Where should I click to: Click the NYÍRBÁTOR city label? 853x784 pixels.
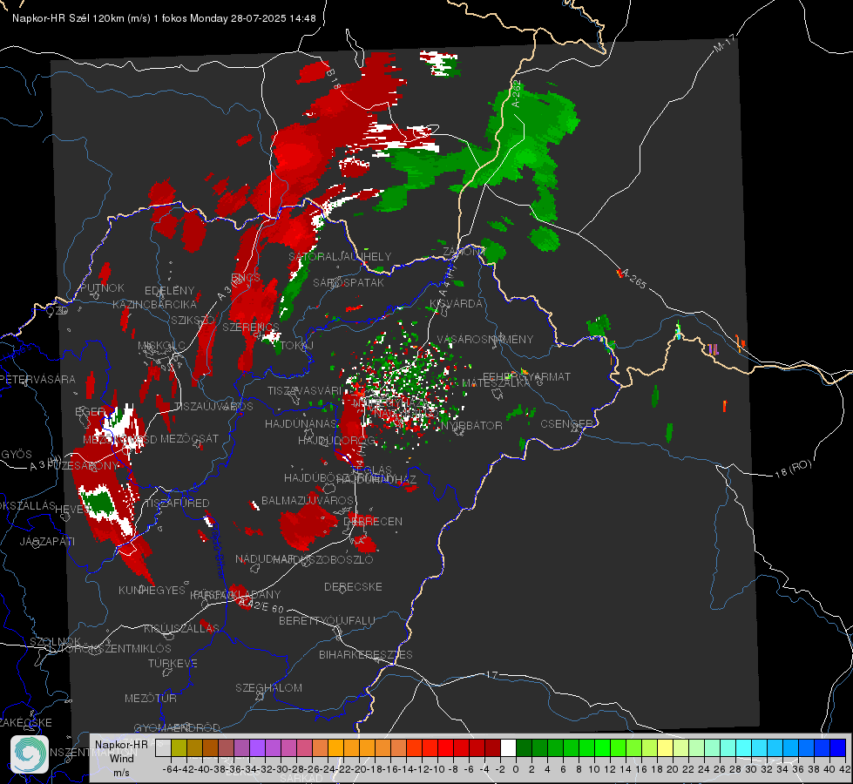pyautogui.click(x=471, y=425)
